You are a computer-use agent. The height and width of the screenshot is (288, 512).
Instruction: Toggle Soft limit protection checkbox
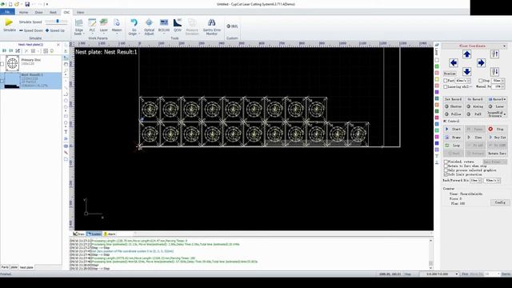pos(446,174)
